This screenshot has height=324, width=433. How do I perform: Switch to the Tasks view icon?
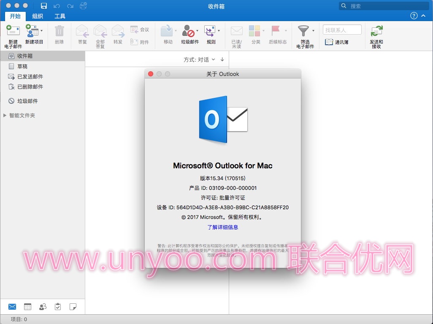click(58, 307)
